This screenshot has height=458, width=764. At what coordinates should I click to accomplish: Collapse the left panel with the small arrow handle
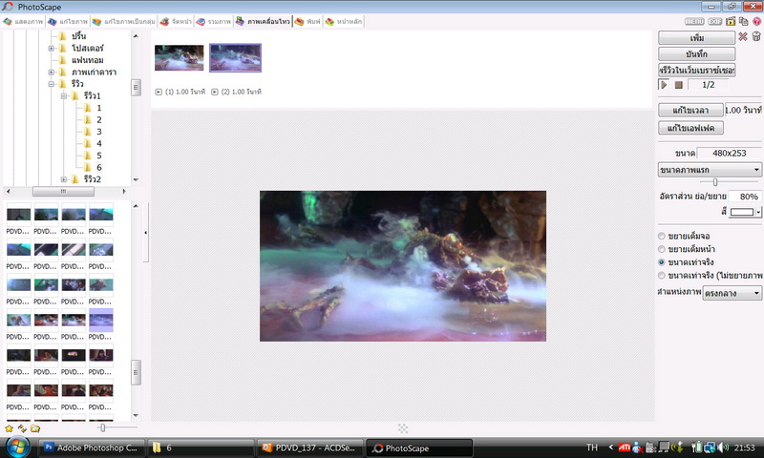[x=146, y=233]
